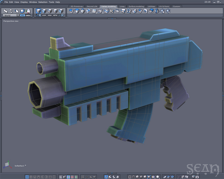Screen dimensions: 224x179
Task: Enable RING selection
Action: (x=50, y=15)
